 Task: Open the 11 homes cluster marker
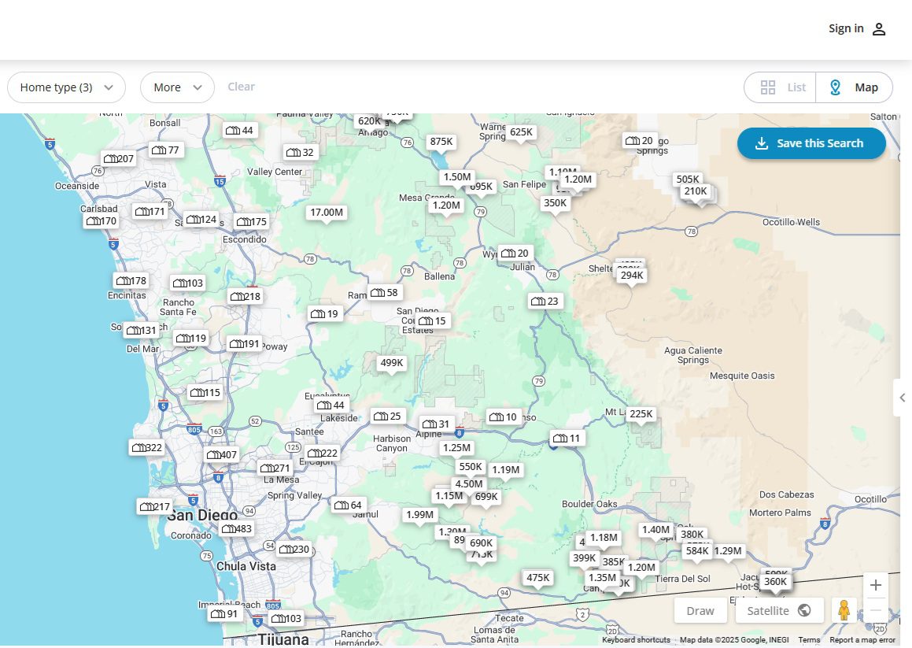click(x=566, y=439)
